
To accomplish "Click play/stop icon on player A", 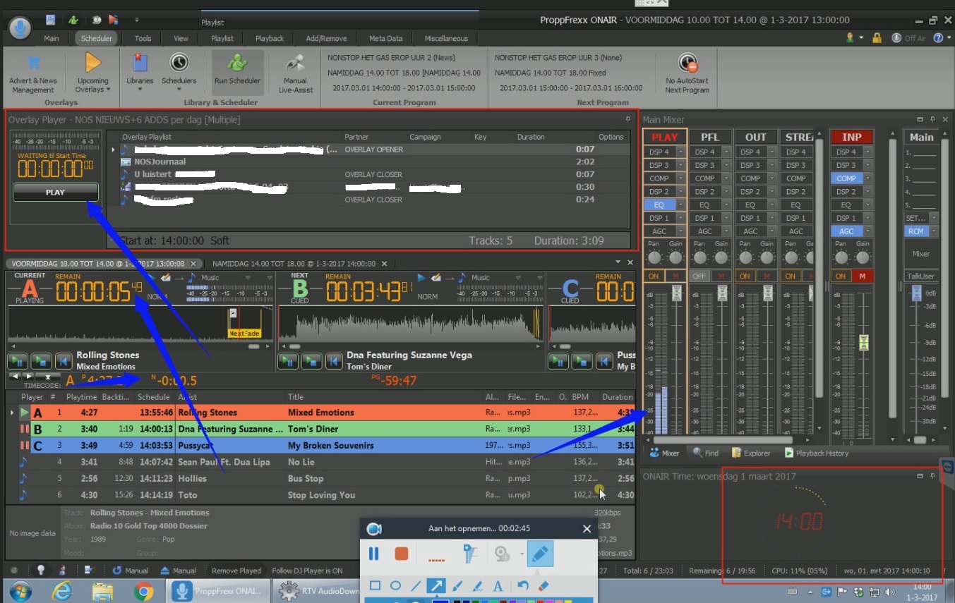I will [x=41, y=361].
